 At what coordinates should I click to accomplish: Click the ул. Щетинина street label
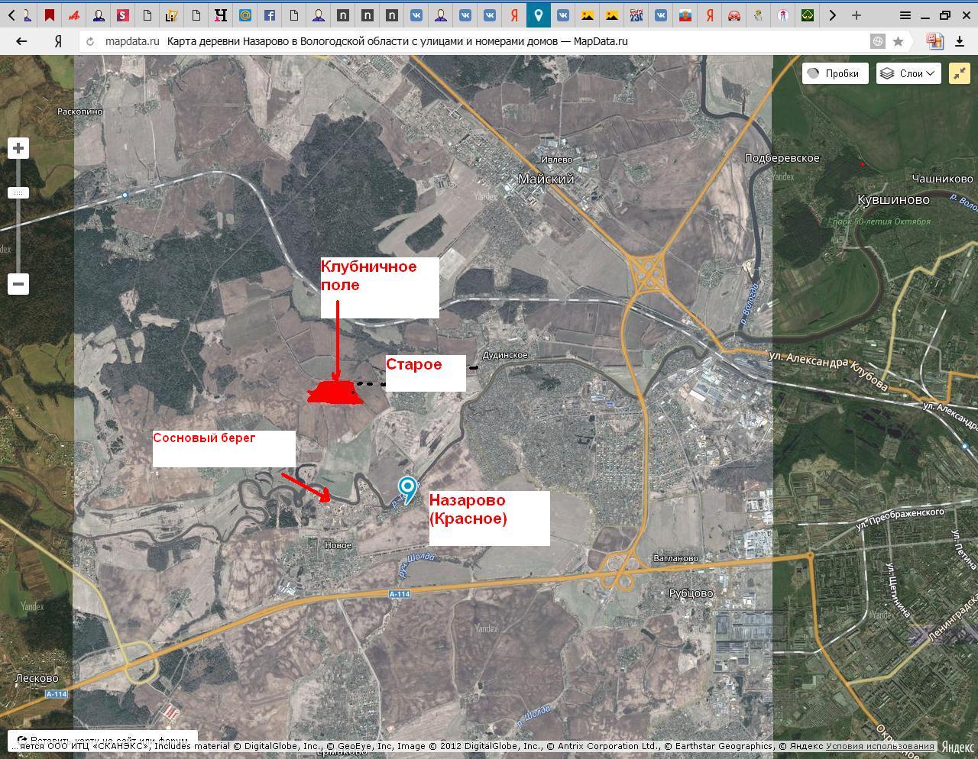click(898, 589)
